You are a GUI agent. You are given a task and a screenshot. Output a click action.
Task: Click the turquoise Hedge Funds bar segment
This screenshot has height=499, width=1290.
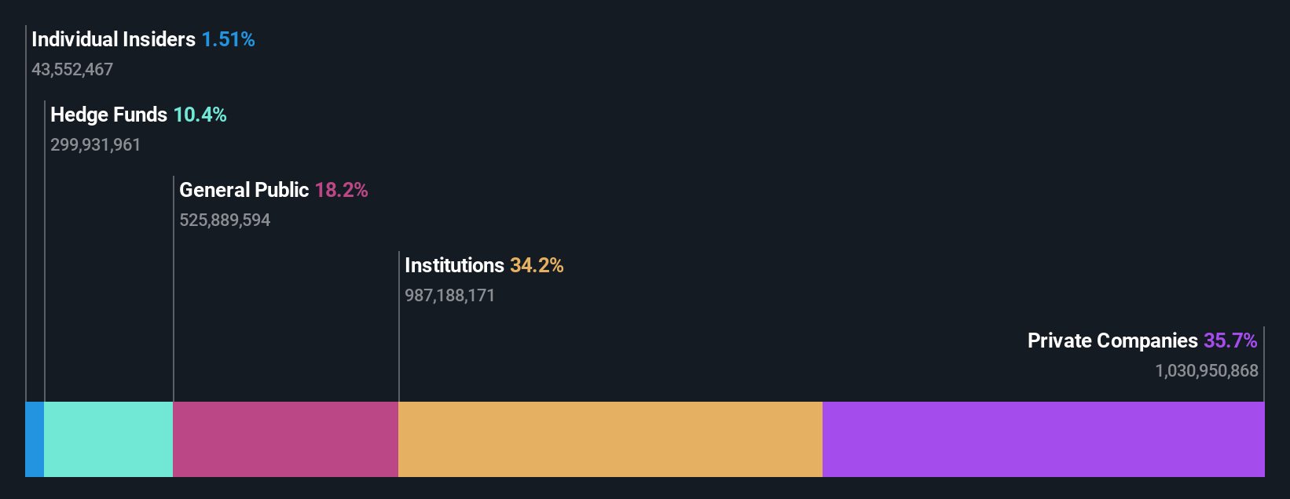point(108,439)
